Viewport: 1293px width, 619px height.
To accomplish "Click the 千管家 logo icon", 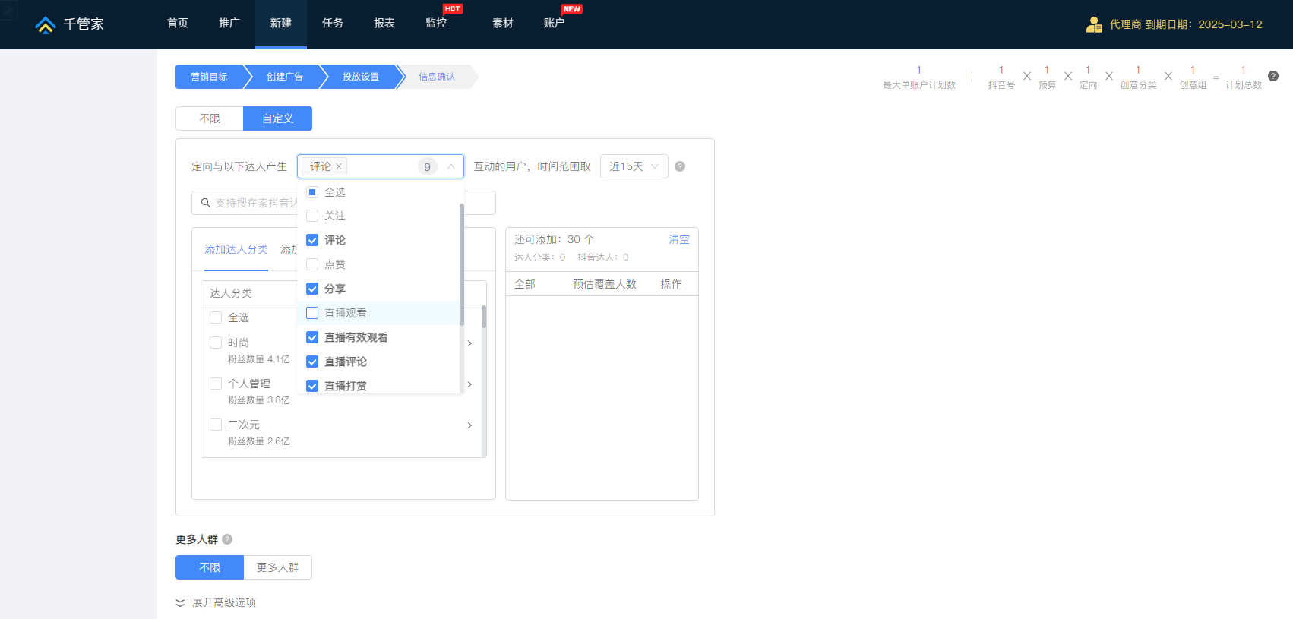I will (x=46, y=25).
